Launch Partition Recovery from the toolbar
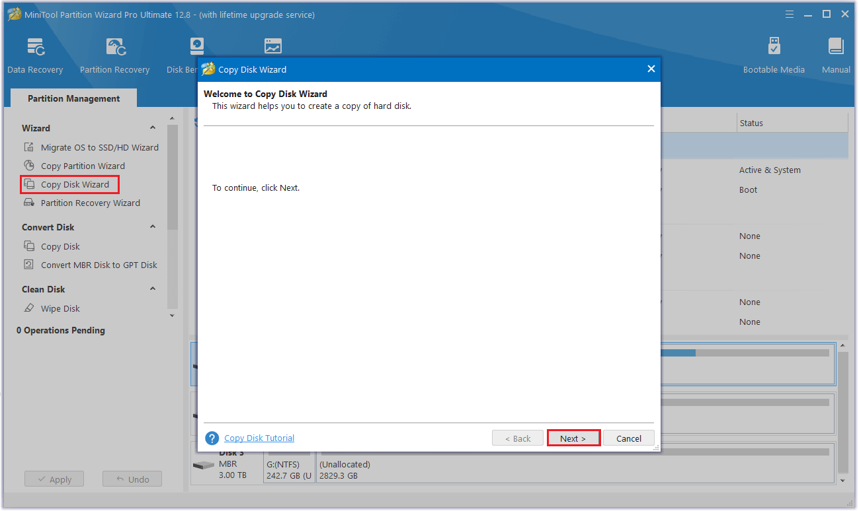This screenshot has width=859, height=511. point(114,55)
